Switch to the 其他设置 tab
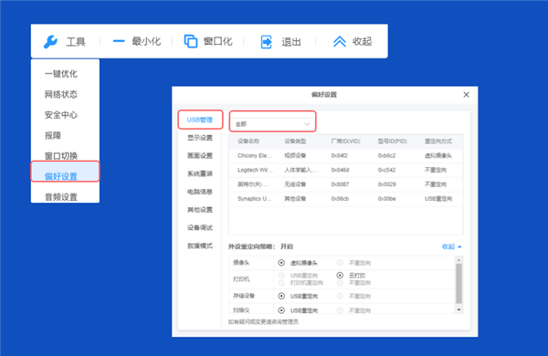The image size is (548, 356). 200,210
